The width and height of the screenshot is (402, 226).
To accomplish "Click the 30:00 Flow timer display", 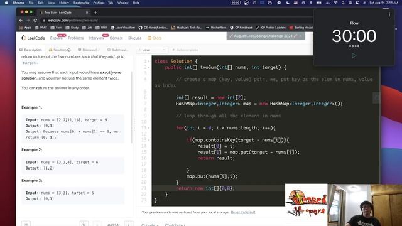I will point(354,36).
